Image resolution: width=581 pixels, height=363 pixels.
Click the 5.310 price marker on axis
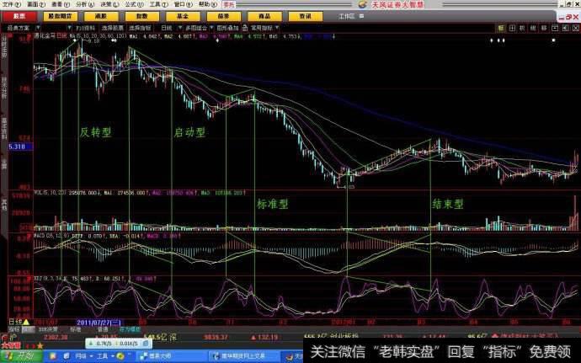(x=17, y=147)
